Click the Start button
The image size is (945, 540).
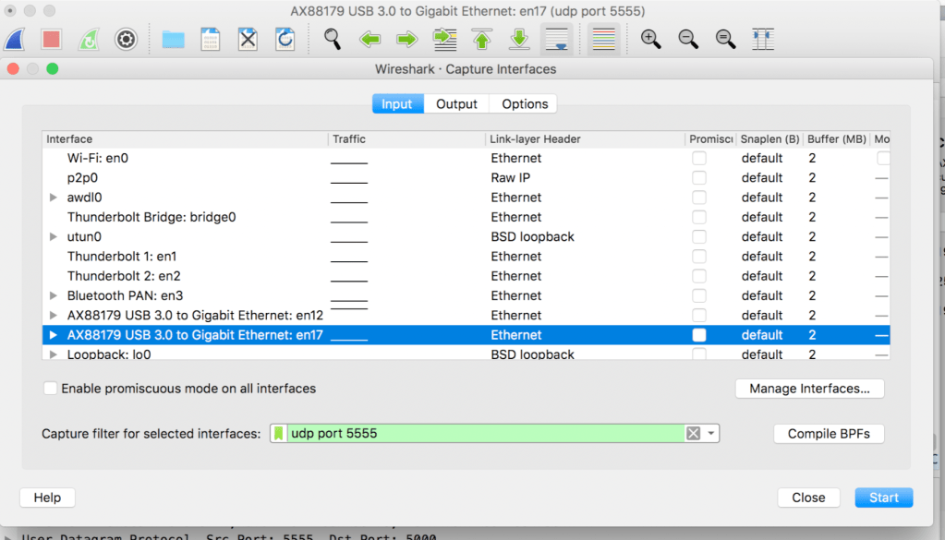pyautogui.click(x=883, y=498)
